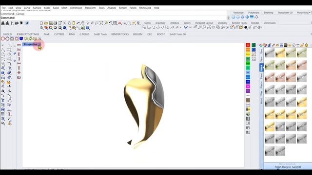This screenshot has width=312, height=175.
Task: Open the SubD menu
Action: point(47,8)
